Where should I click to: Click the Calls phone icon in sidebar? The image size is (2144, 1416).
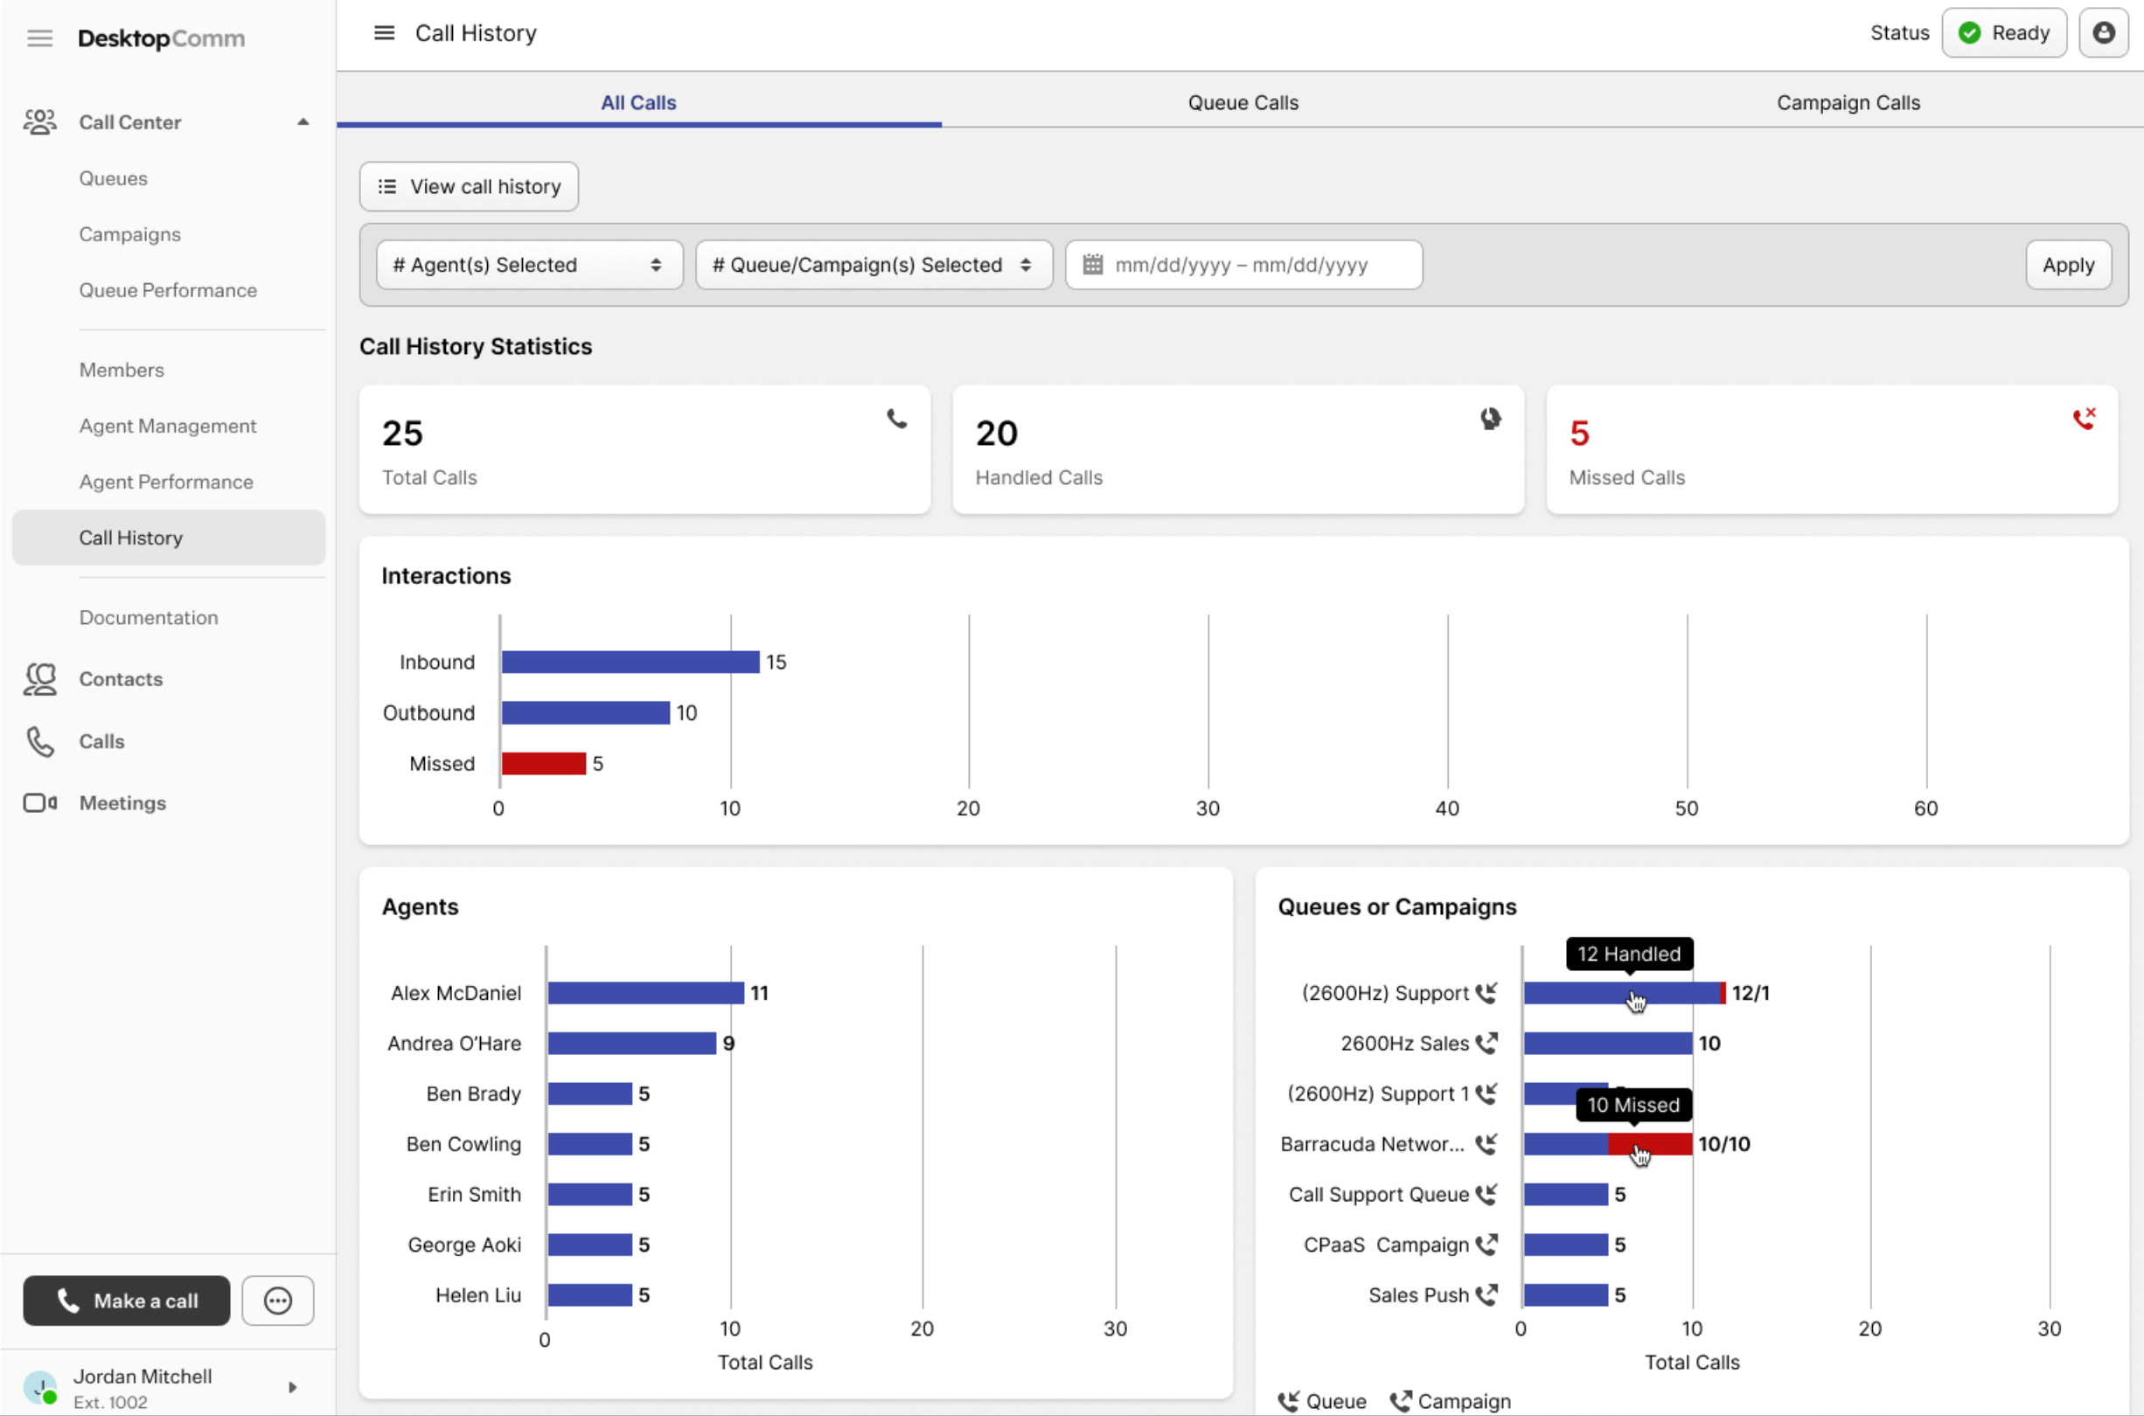[39, 741]
